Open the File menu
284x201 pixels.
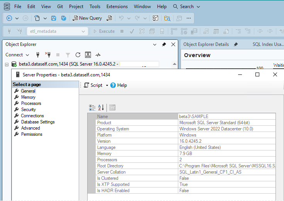(18, 7)
